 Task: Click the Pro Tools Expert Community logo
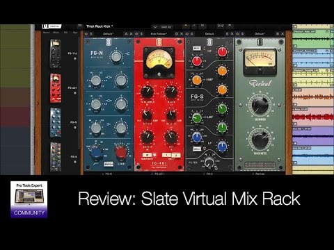point(29,199)
